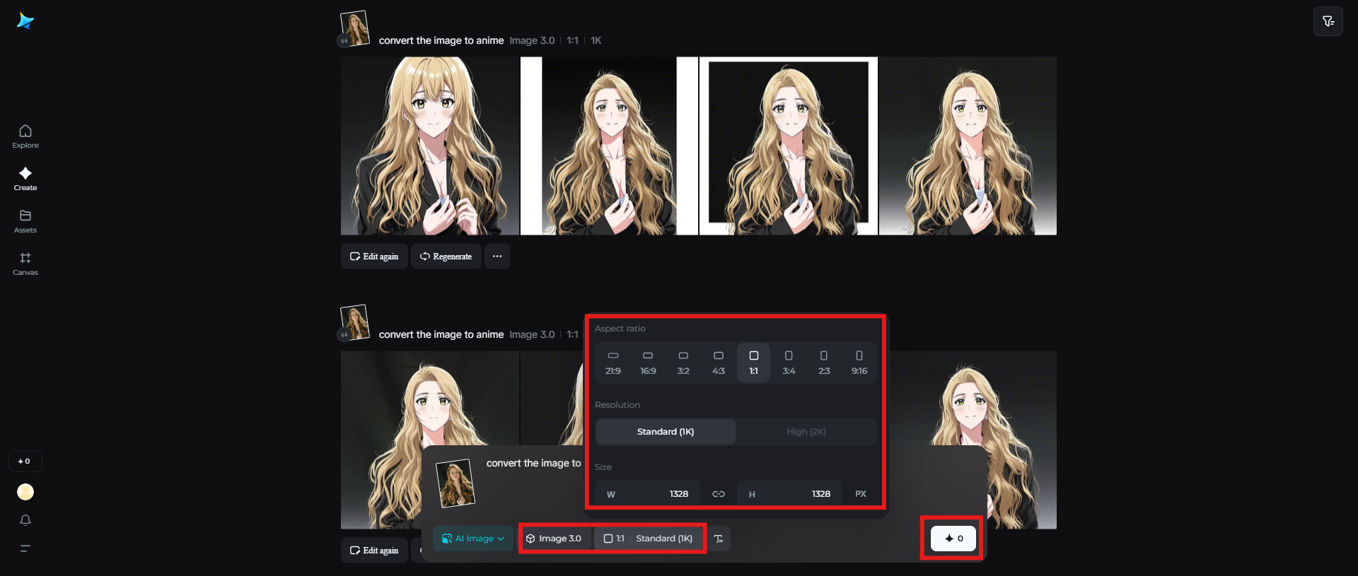Click the second generation's prompt text

pyautogui.click(x=441, y=335)
